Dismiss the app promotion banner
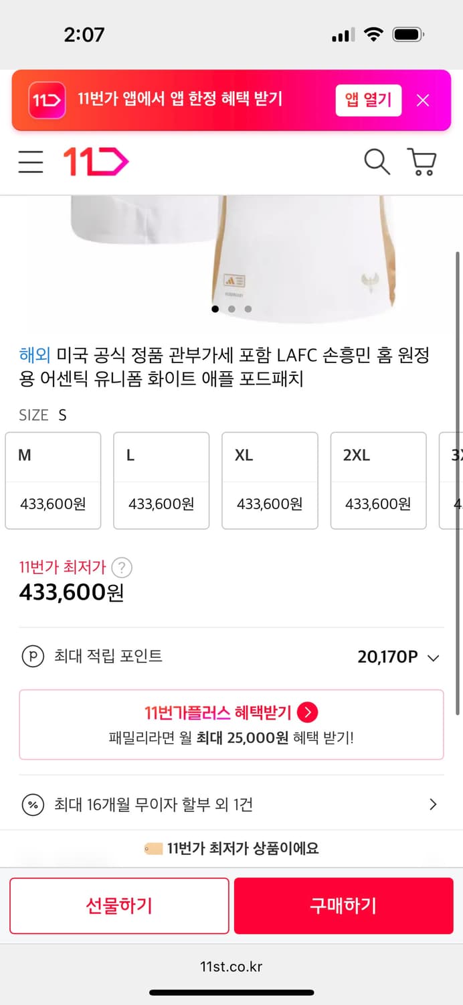 (x=423, y=100)
